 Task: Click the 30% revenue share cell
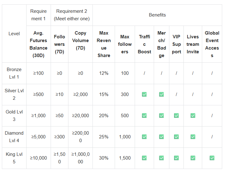click(103, 158)
